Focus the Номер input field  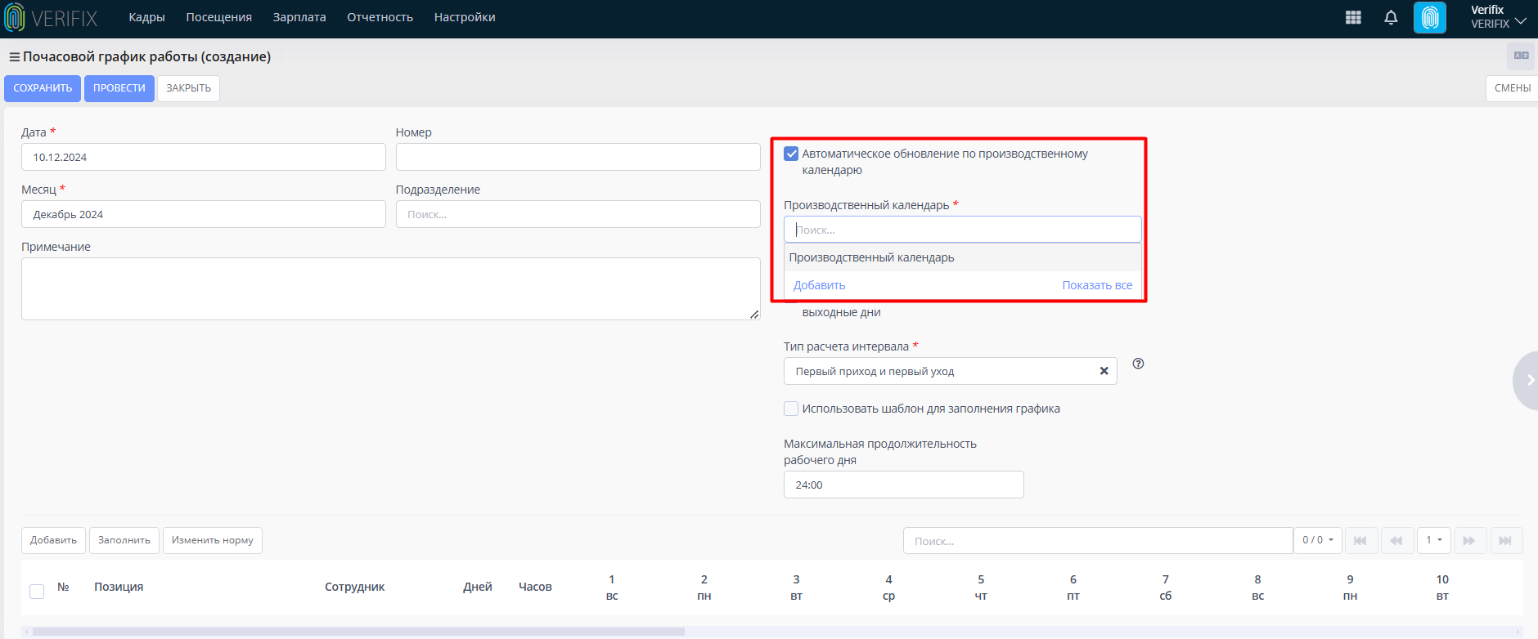coord(578,157)
